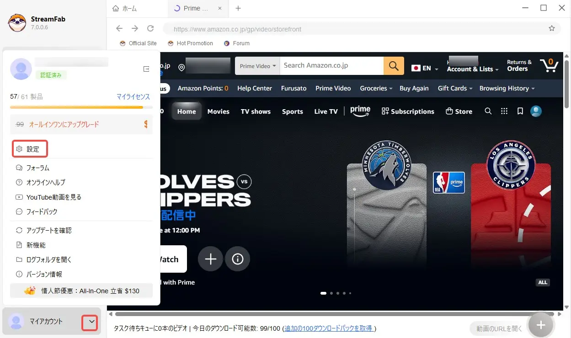The width and height of the screenshot is (571, 338).
Task: Click the delivery location pin icon
Action: 181,68
